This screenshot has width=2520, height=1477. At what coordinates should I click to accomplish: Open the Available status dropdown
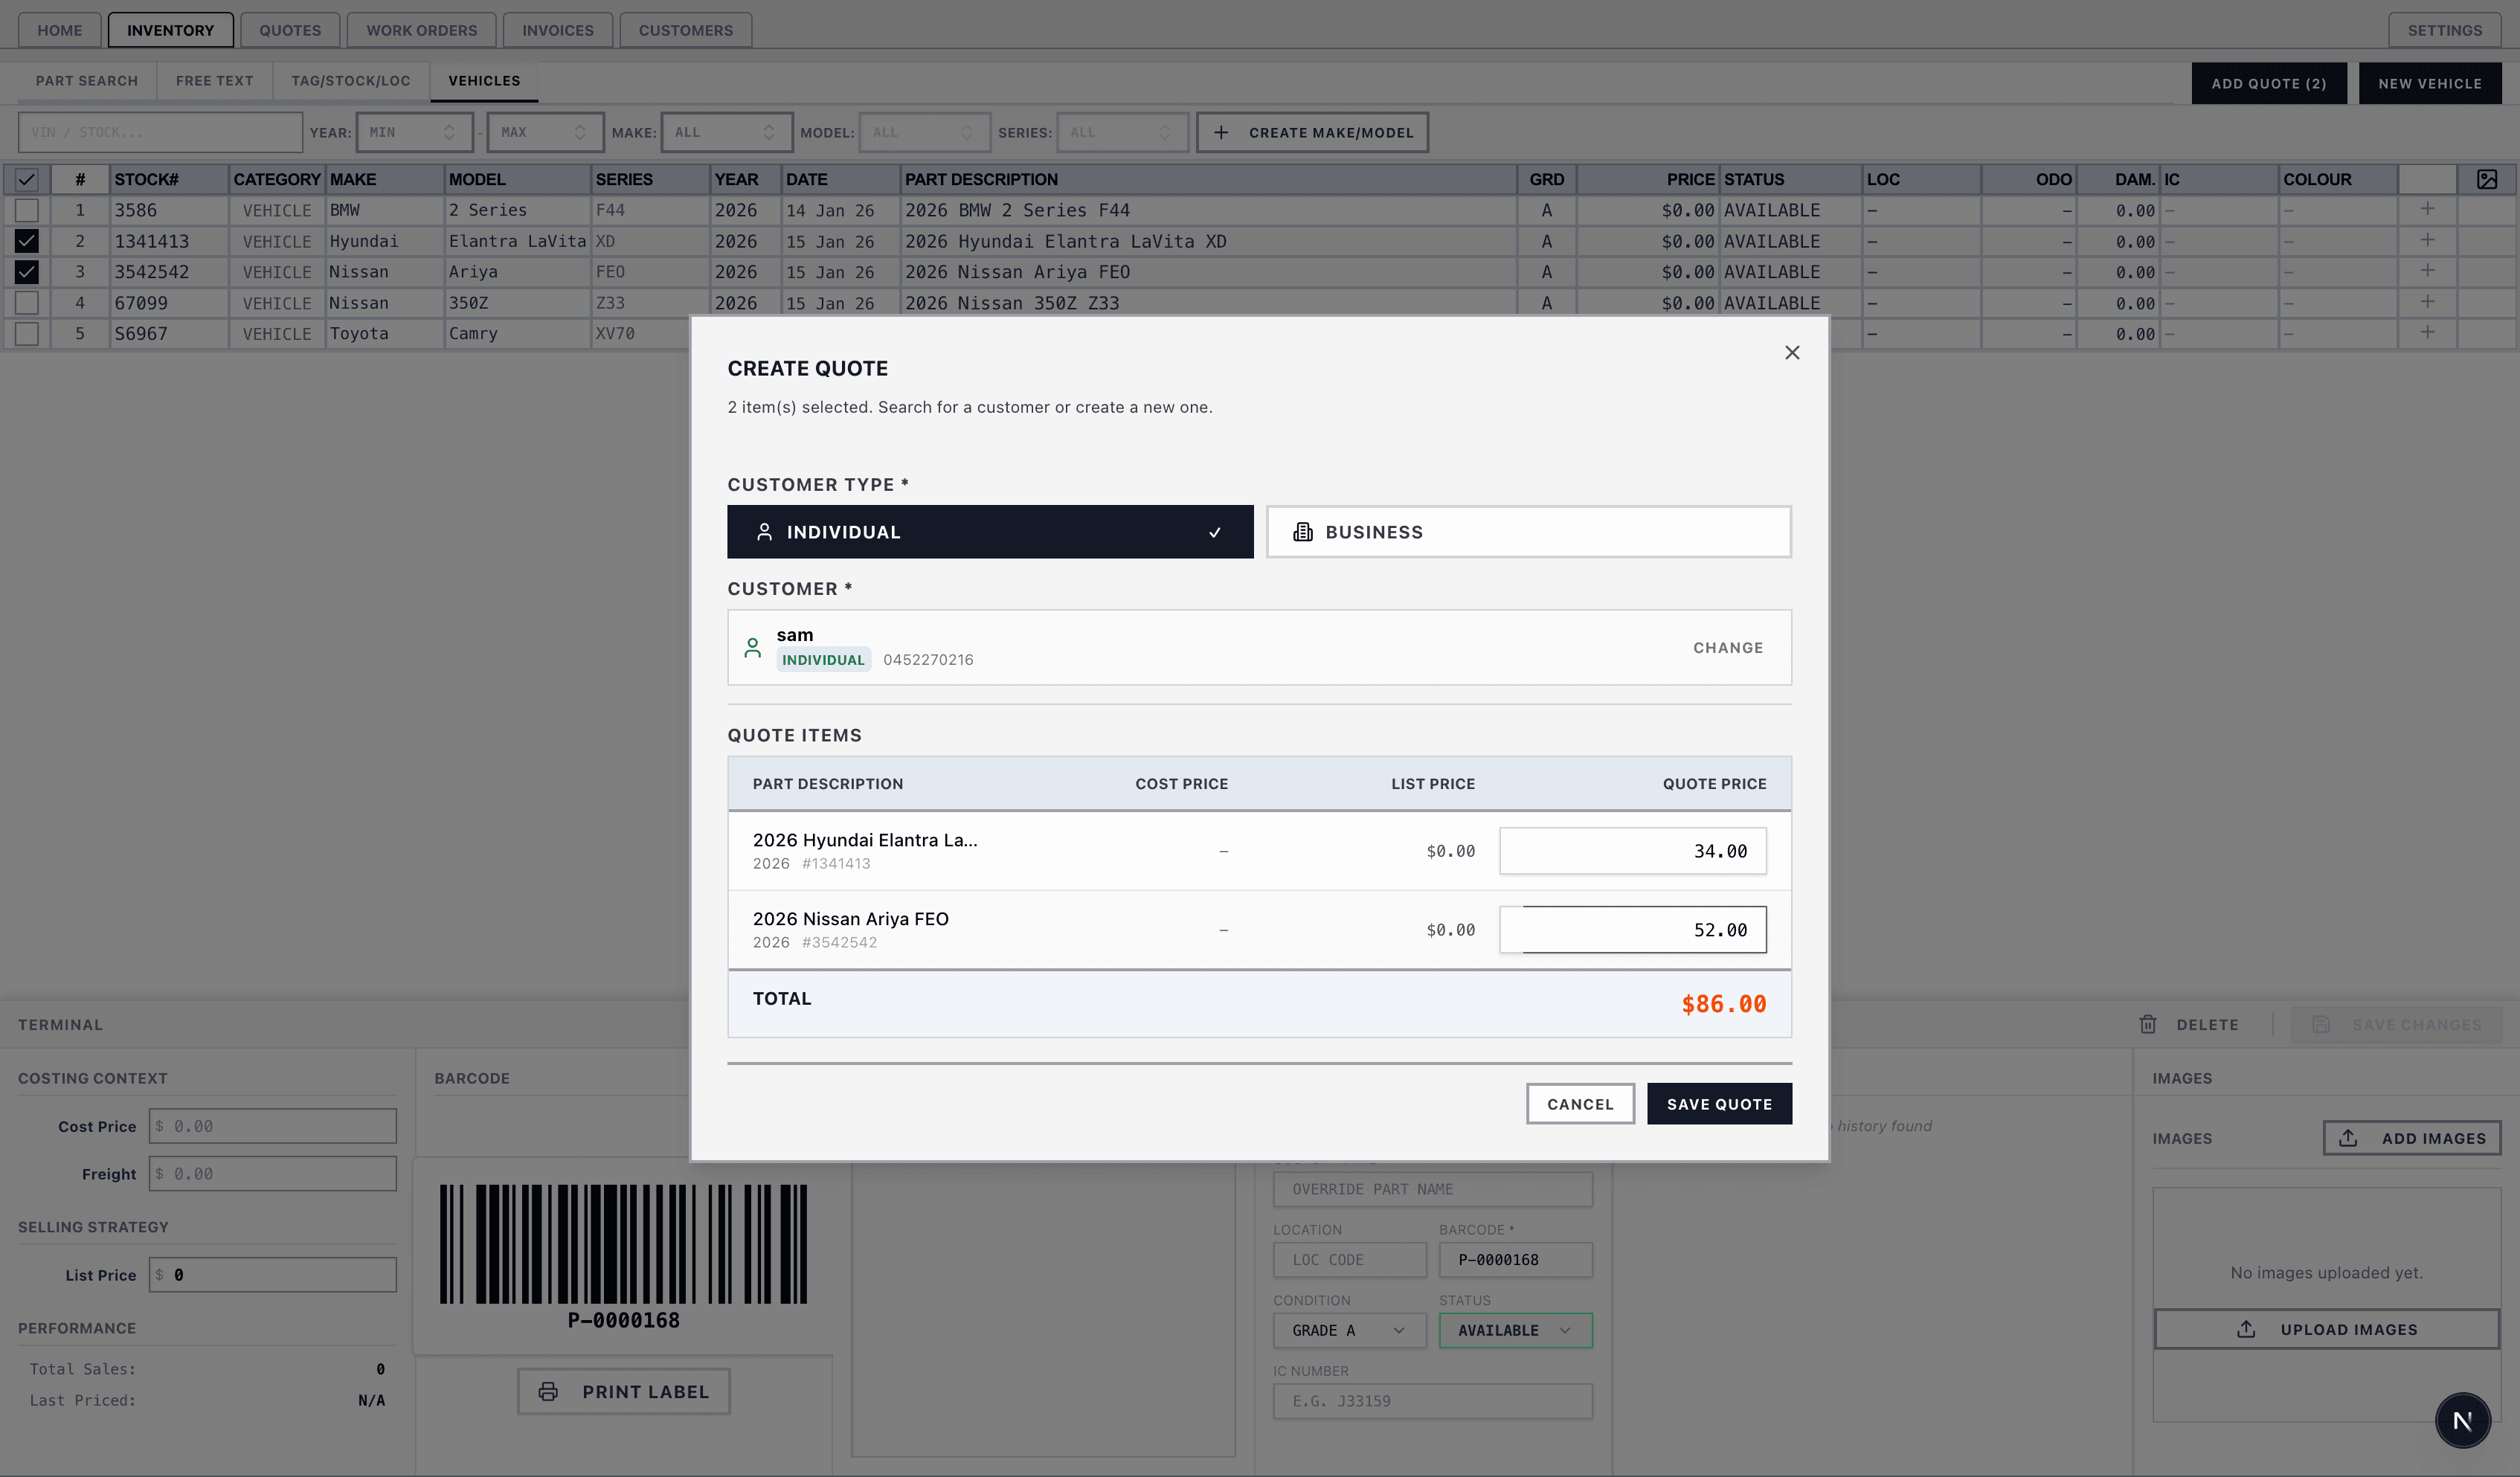pos(1514,1330)
